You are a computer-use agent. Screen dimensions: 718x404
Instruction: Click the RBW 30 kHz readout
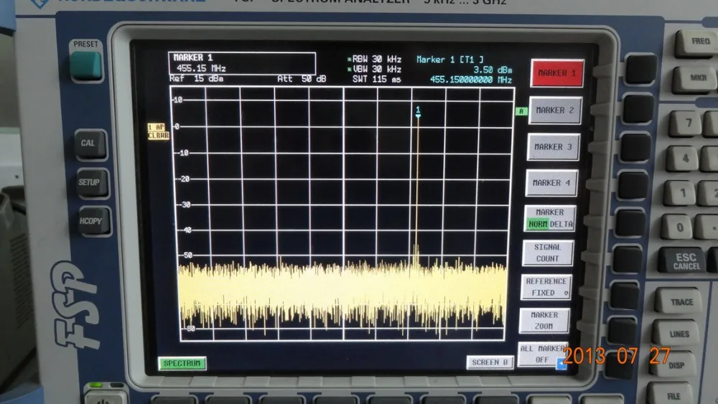(376, 60)
